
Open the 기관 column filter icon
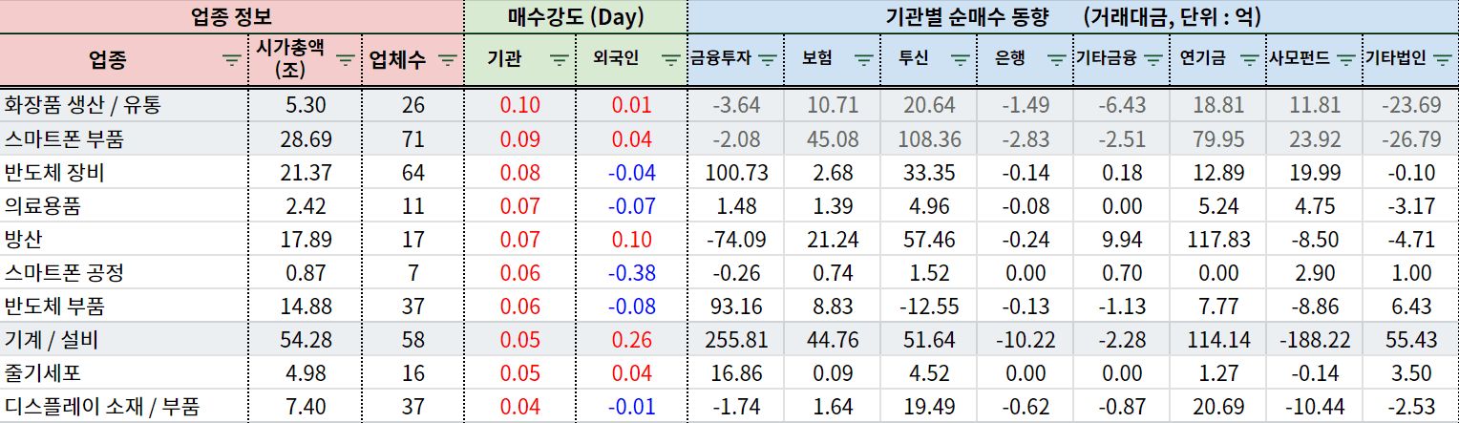(x=560, y=59)
